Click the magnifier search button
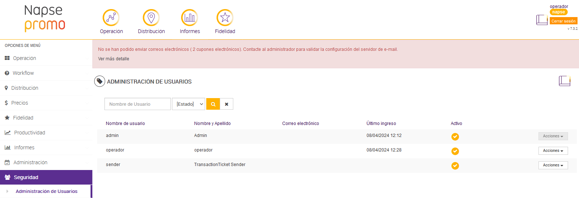 pos(213,104)
